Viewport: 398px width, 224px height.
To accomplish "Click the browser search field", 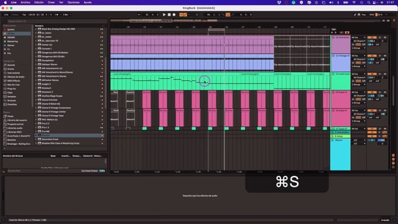I will point(56,21).
